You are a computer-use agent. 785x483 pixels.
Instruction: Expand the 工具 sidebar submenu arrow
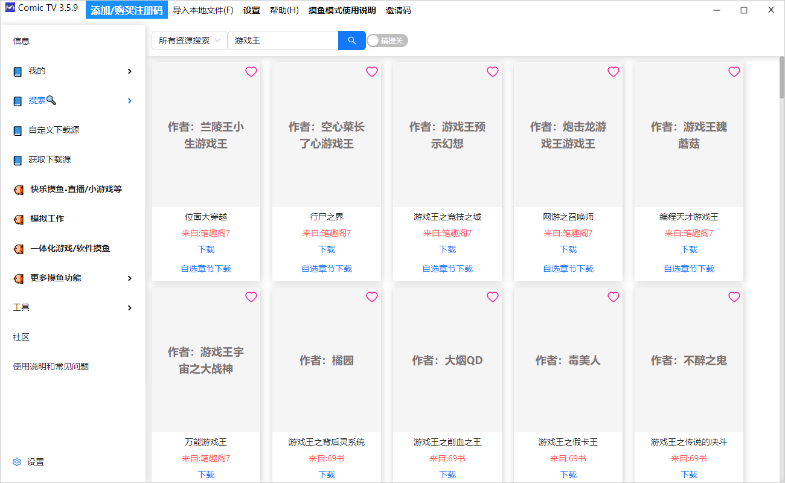click(129, 308)
